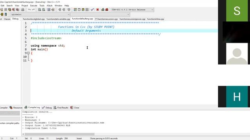Collapse the main function fold at line 9
This screenshot has height=140, width=250.
[29, 53]
